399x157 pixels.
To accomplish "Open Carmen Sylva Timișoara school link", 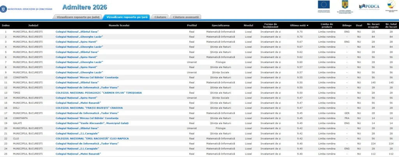I will point(99,92).
